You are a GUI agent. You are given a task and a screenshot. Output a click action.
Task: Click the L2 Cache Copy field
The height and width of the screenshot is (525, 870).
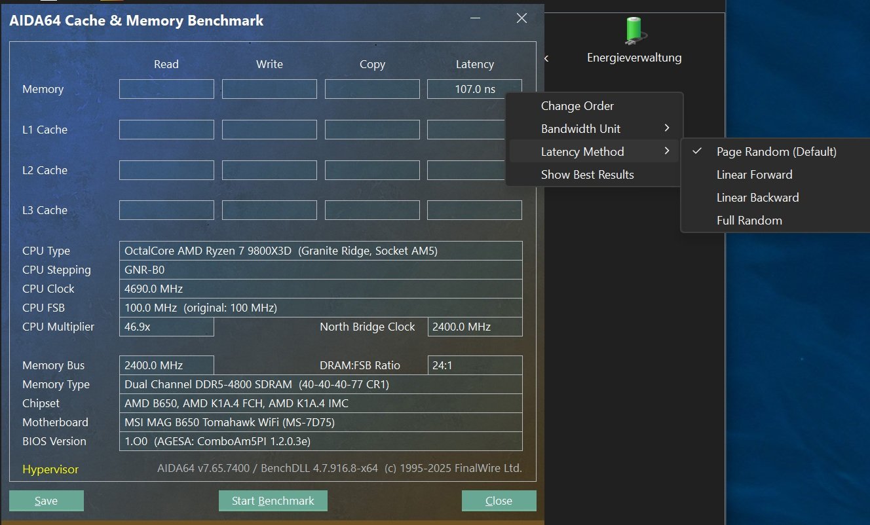(x=372, y=170)
